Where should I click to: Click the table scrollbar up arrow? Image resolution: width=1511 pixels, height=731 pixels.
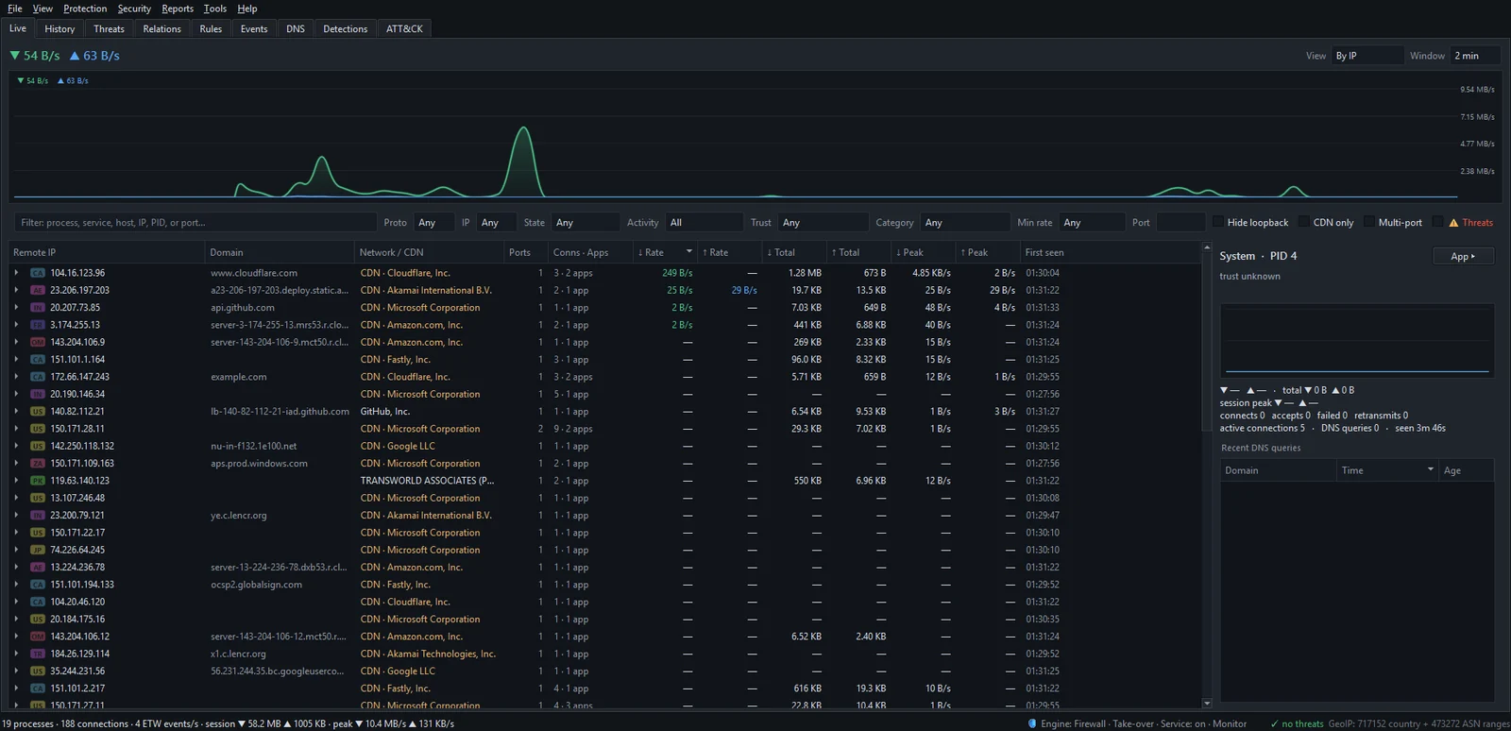tap(1207, 247)
